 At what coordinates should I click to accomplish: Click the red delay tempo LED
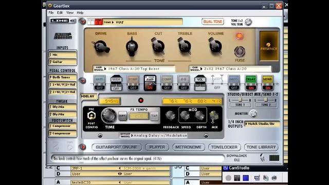(x=141, y=101)
